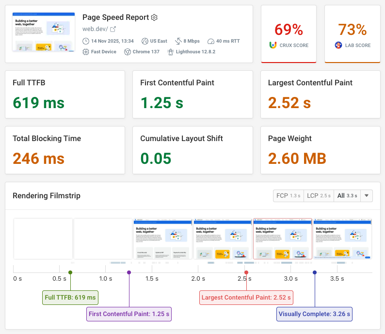385x334 pixels.
Task: Click the Largest Contentful Paint: 2.52 s label
Action: tap(246, 298)
